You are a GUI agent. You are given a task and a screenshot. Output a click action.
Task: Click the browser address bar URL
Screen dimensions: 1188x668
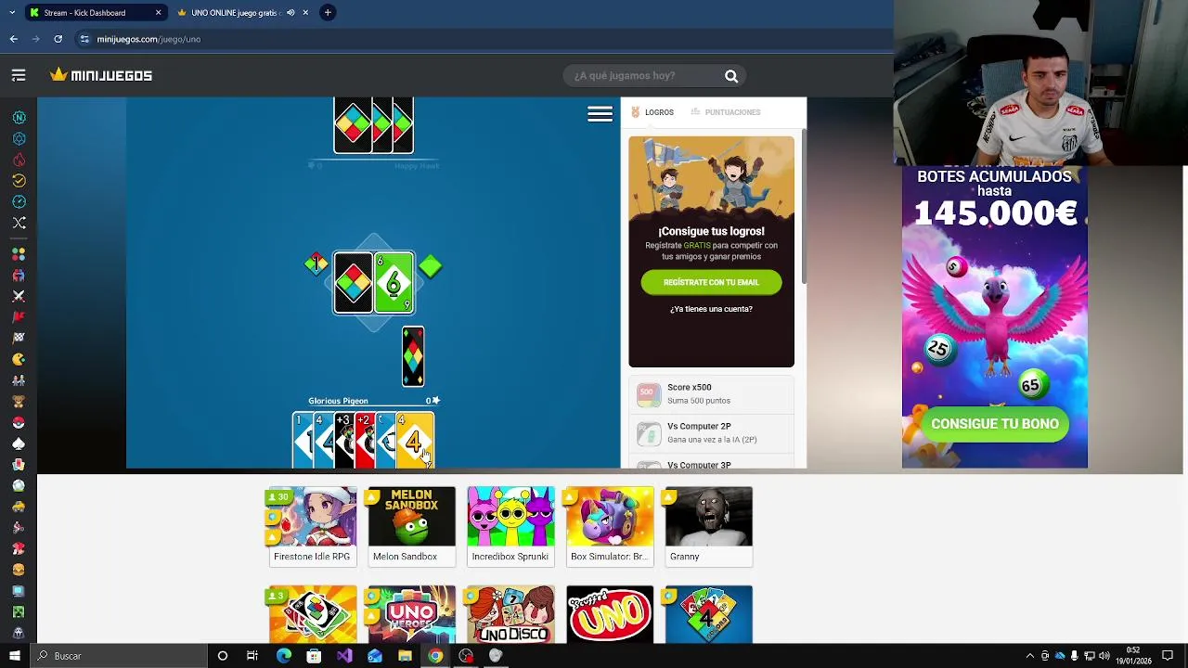tap(148, 39)
